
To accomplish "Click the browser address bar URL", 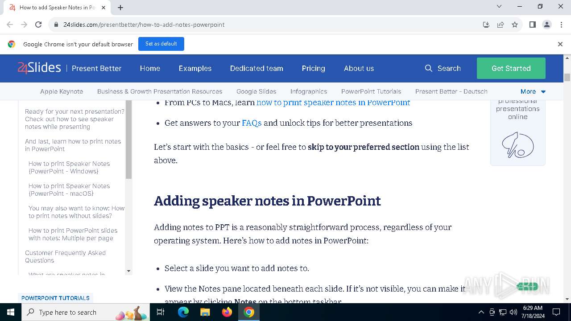I will pyautogui.click(x=144, y=25).
